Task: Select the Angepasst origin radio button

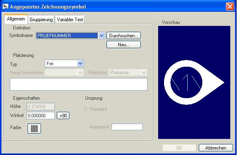Action: (x=86, y=127)
